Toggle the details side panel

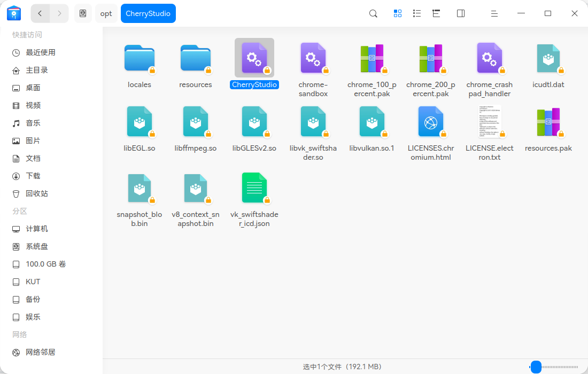point(461,13)
